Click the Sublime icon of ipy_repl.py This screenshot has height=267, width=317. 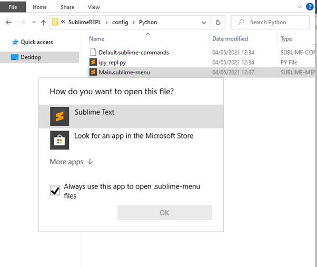(x=93, y=62)
